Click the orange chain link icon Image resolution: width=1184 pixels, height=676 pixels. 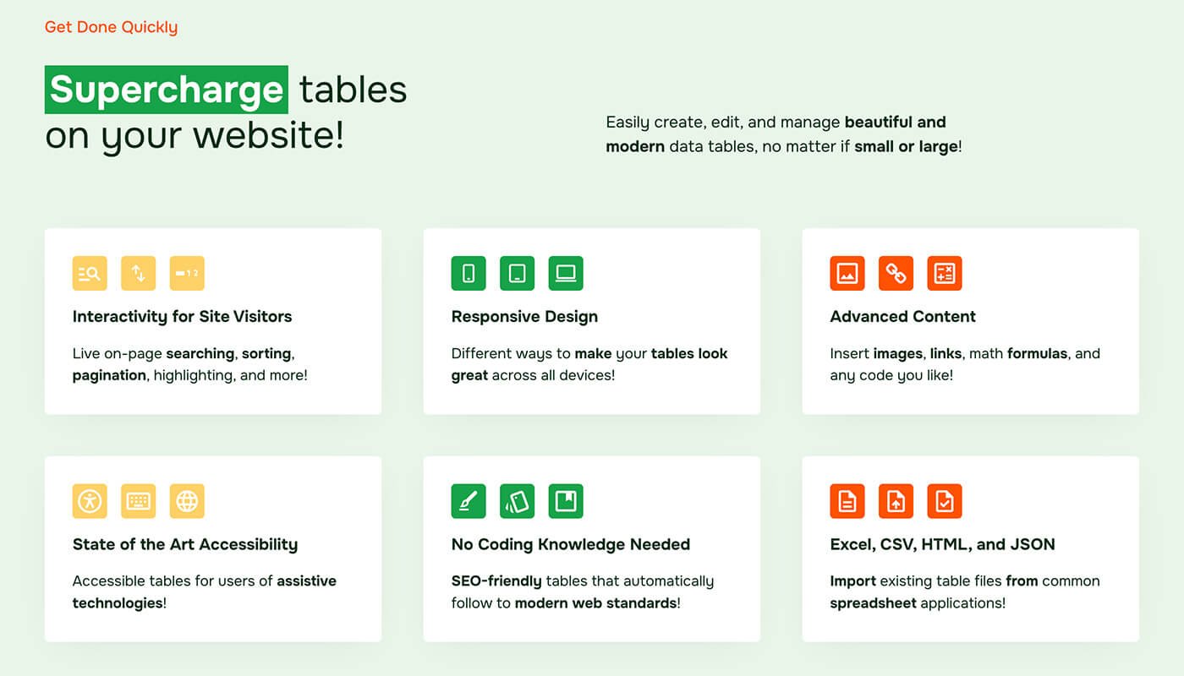tap(896, 273)
